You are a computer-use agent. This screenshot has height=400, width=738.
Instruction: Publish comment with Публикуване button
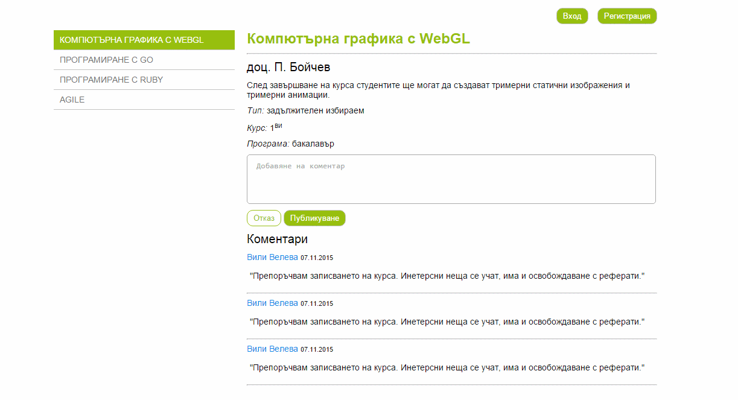pyautogui.click(x=314, y=218)
